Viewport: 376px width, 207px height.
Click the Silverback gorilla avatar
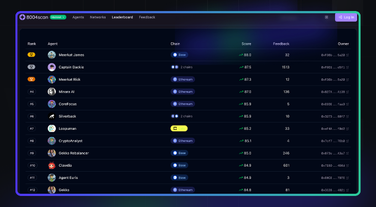point(52,116)
